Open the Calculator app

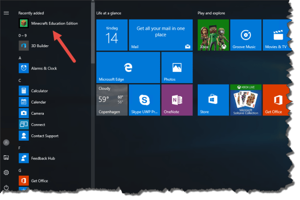pos(39,91)
